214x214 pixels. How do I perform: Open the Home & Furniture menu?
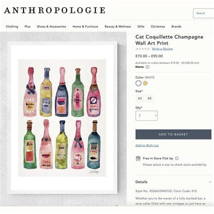click(85, 27)
